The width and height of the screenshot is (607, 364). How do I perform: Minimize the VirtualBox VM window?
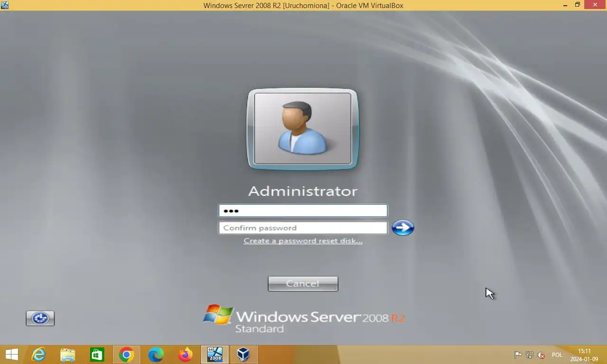(565, 5)
